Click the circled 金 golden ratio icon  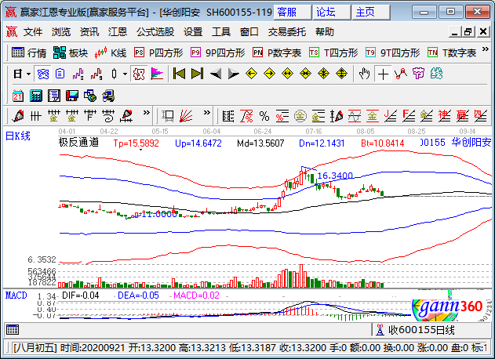pyautogui.click(x=300, y=116)
